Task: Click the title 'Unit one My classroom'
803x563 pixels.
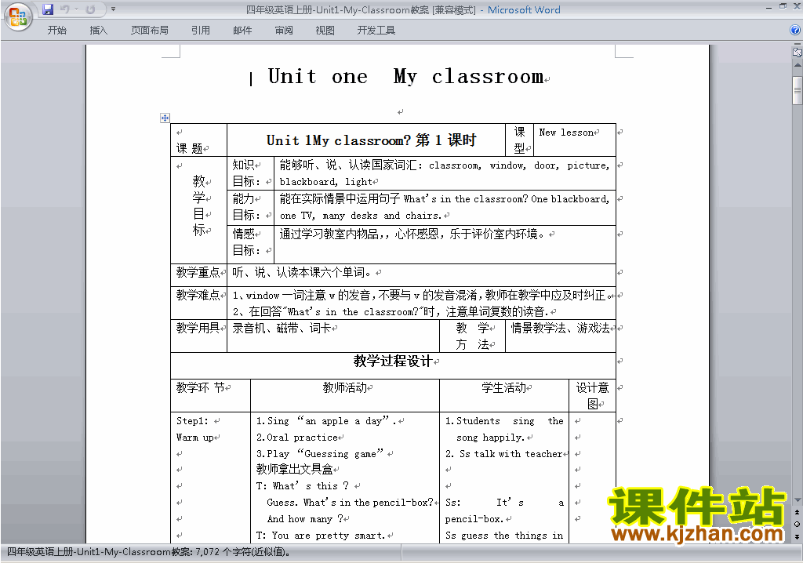Action: [x=405, y=77]
